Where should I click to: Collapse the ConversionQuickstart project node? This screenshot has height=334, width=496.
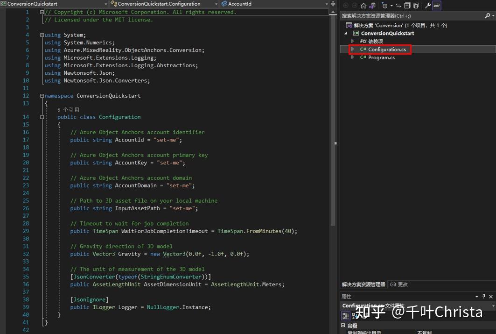coord(345,33)
